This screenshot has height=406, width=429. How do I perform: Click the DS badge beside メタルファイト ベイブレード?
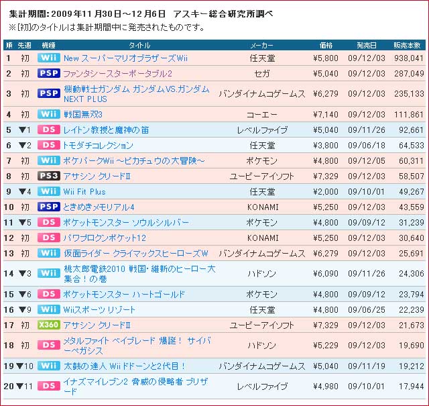[49, 345]
